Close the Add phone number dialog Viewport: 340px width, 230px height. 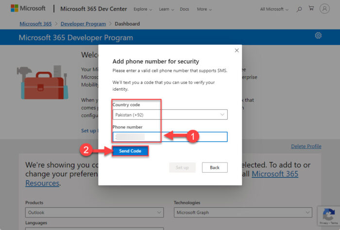237,50
